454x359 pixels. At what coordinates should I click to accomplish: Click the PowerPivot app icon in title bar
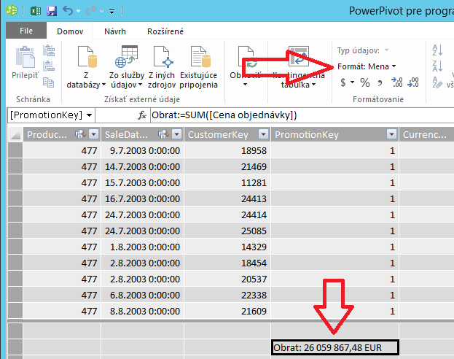coord(12,11)
